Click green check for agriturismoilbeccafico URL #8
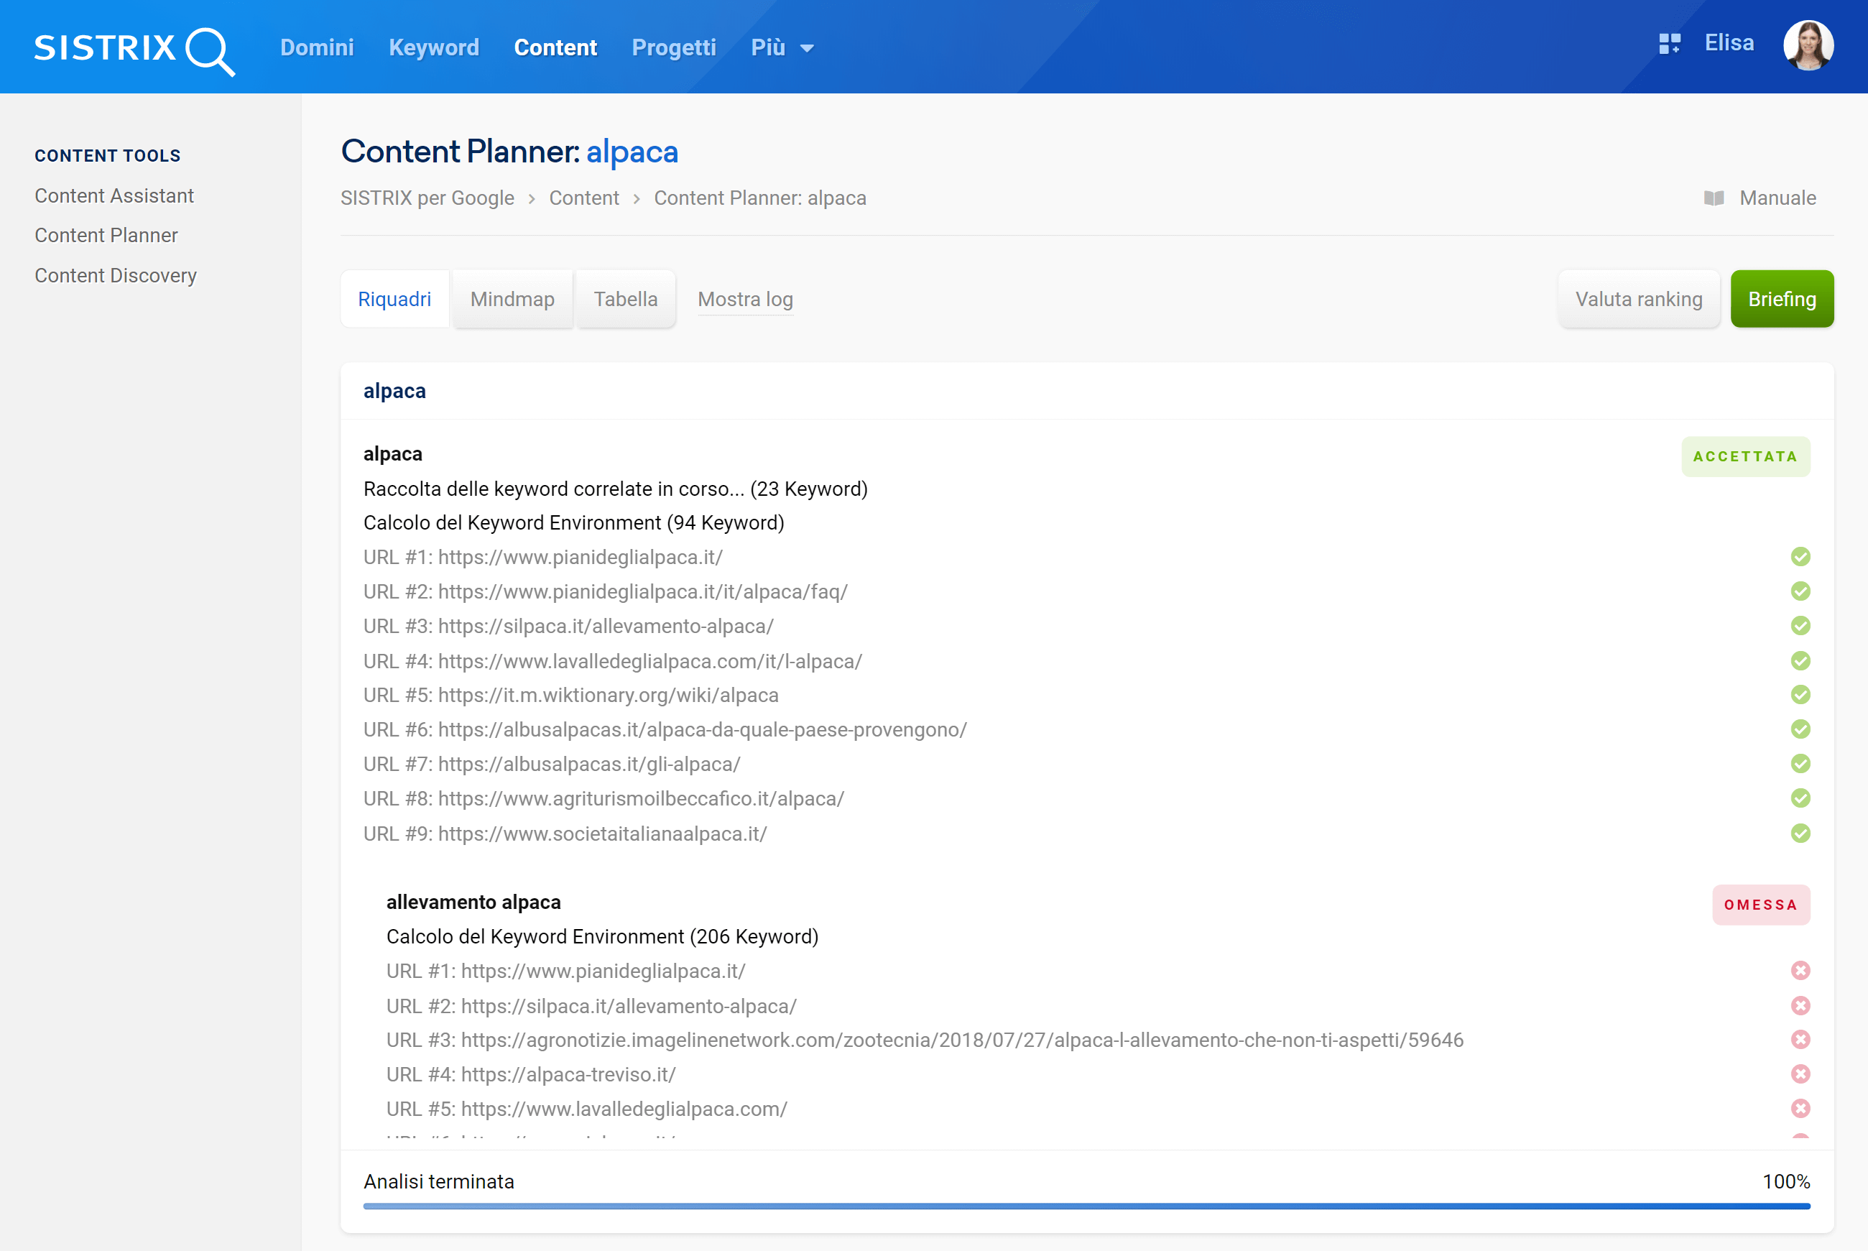 [1800, 798]
